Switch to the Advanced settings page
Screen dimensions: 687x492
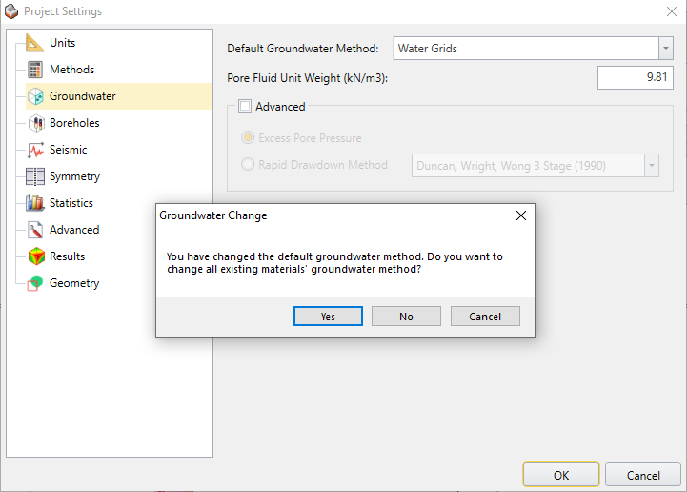[74, 230]
